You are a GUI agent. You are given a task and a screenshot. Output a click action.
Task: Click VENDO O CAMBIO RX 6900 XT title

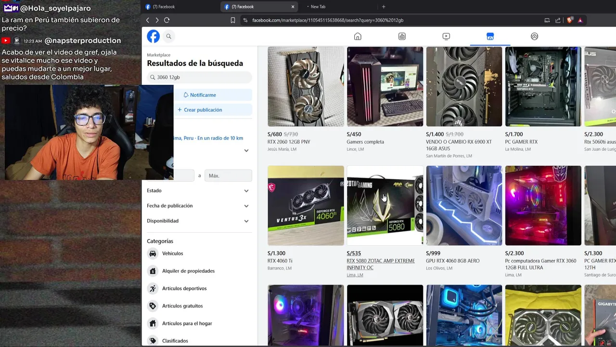[x=459, y=145]
